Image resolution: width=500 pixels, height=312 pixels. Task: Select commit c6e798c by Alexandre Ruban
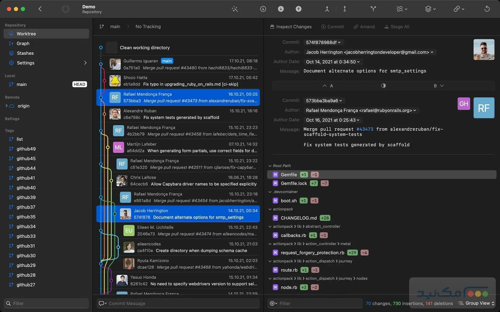pos(178,114)
